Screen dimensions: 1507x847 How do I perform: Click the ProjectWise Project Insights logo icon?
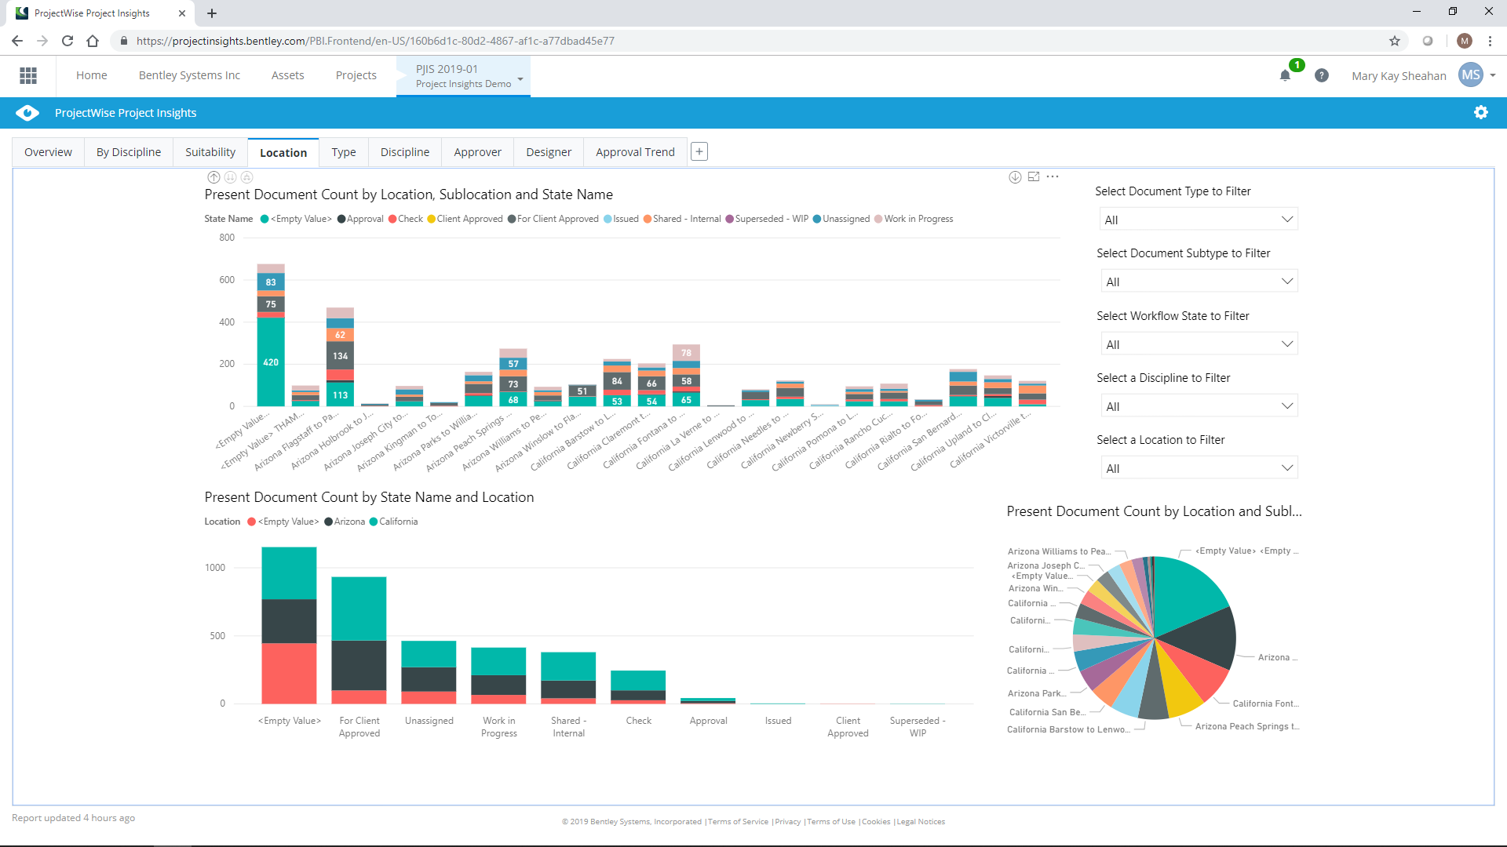pos(27,113)
